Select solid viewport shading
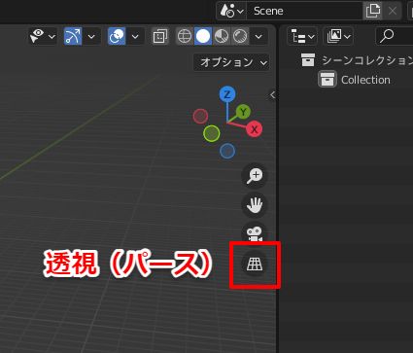 [x=203, y=36]
